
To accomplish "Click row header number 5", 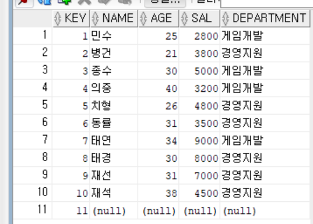I will (x=33, y=105).
